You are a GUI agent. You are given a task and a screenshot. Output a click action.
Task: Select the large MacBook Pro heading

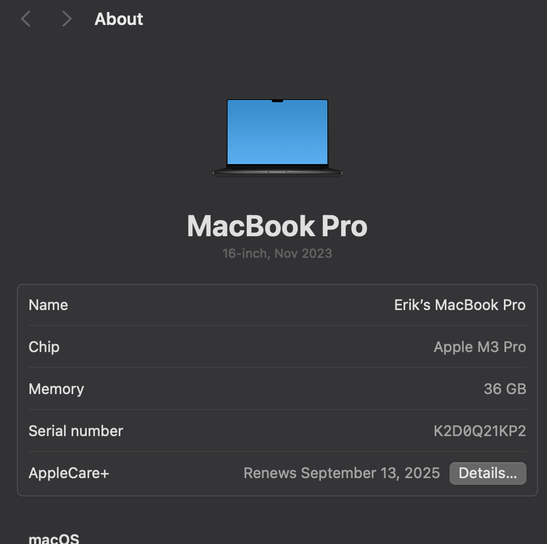click(277, 226)
